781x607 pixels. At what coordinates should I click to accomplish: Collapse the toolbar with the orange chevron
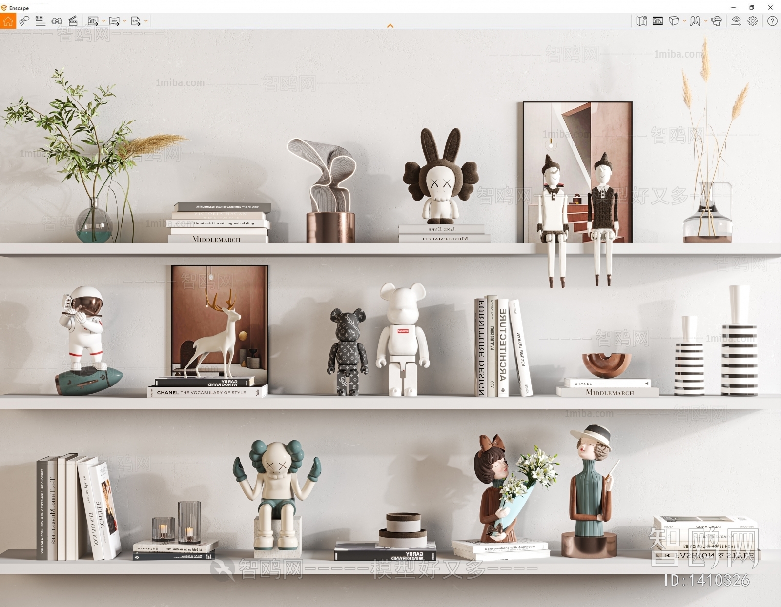(x=390, y=26)
